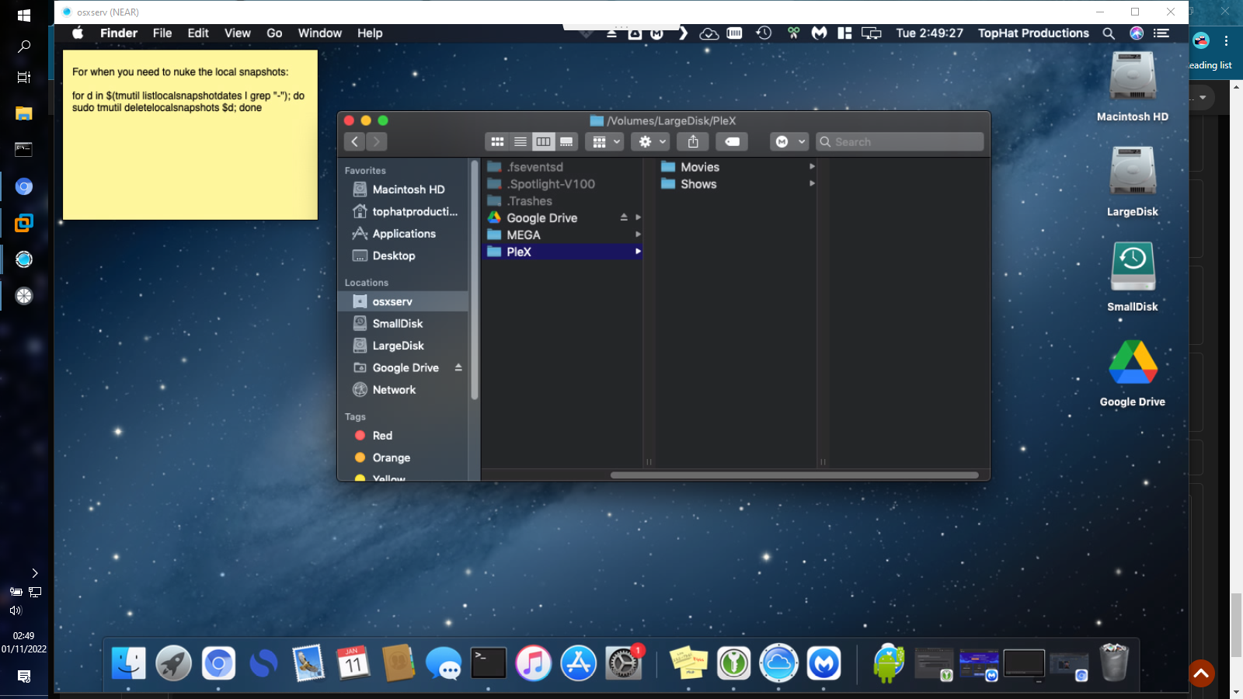Switch Finder to gallery view
Screen dimensions: 1243x699
pos(566,141)
